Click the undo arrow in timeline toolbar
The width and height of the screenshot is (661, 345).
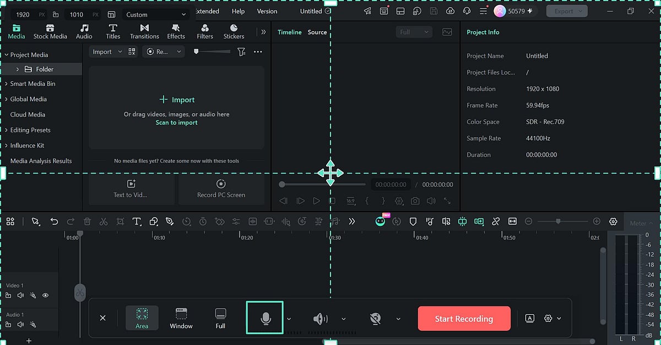tap(54, 221)
